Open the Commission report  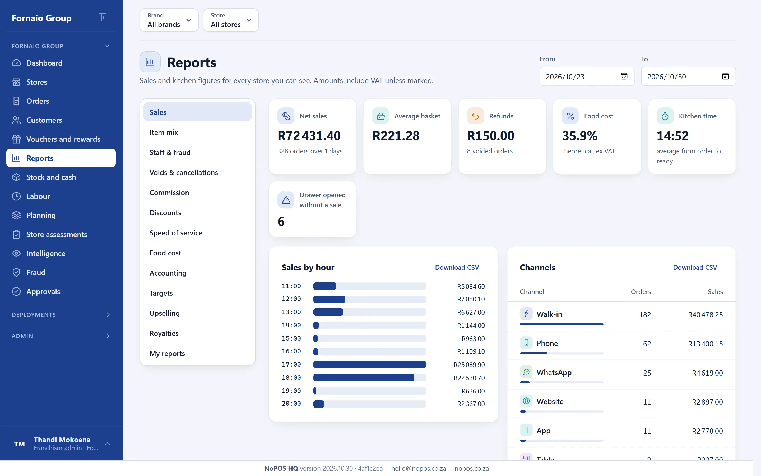coord(197,193)
